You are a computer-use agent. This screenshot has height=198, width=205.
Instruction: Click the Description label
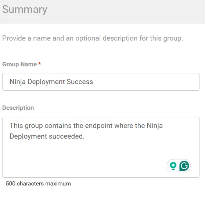point(18,108)
